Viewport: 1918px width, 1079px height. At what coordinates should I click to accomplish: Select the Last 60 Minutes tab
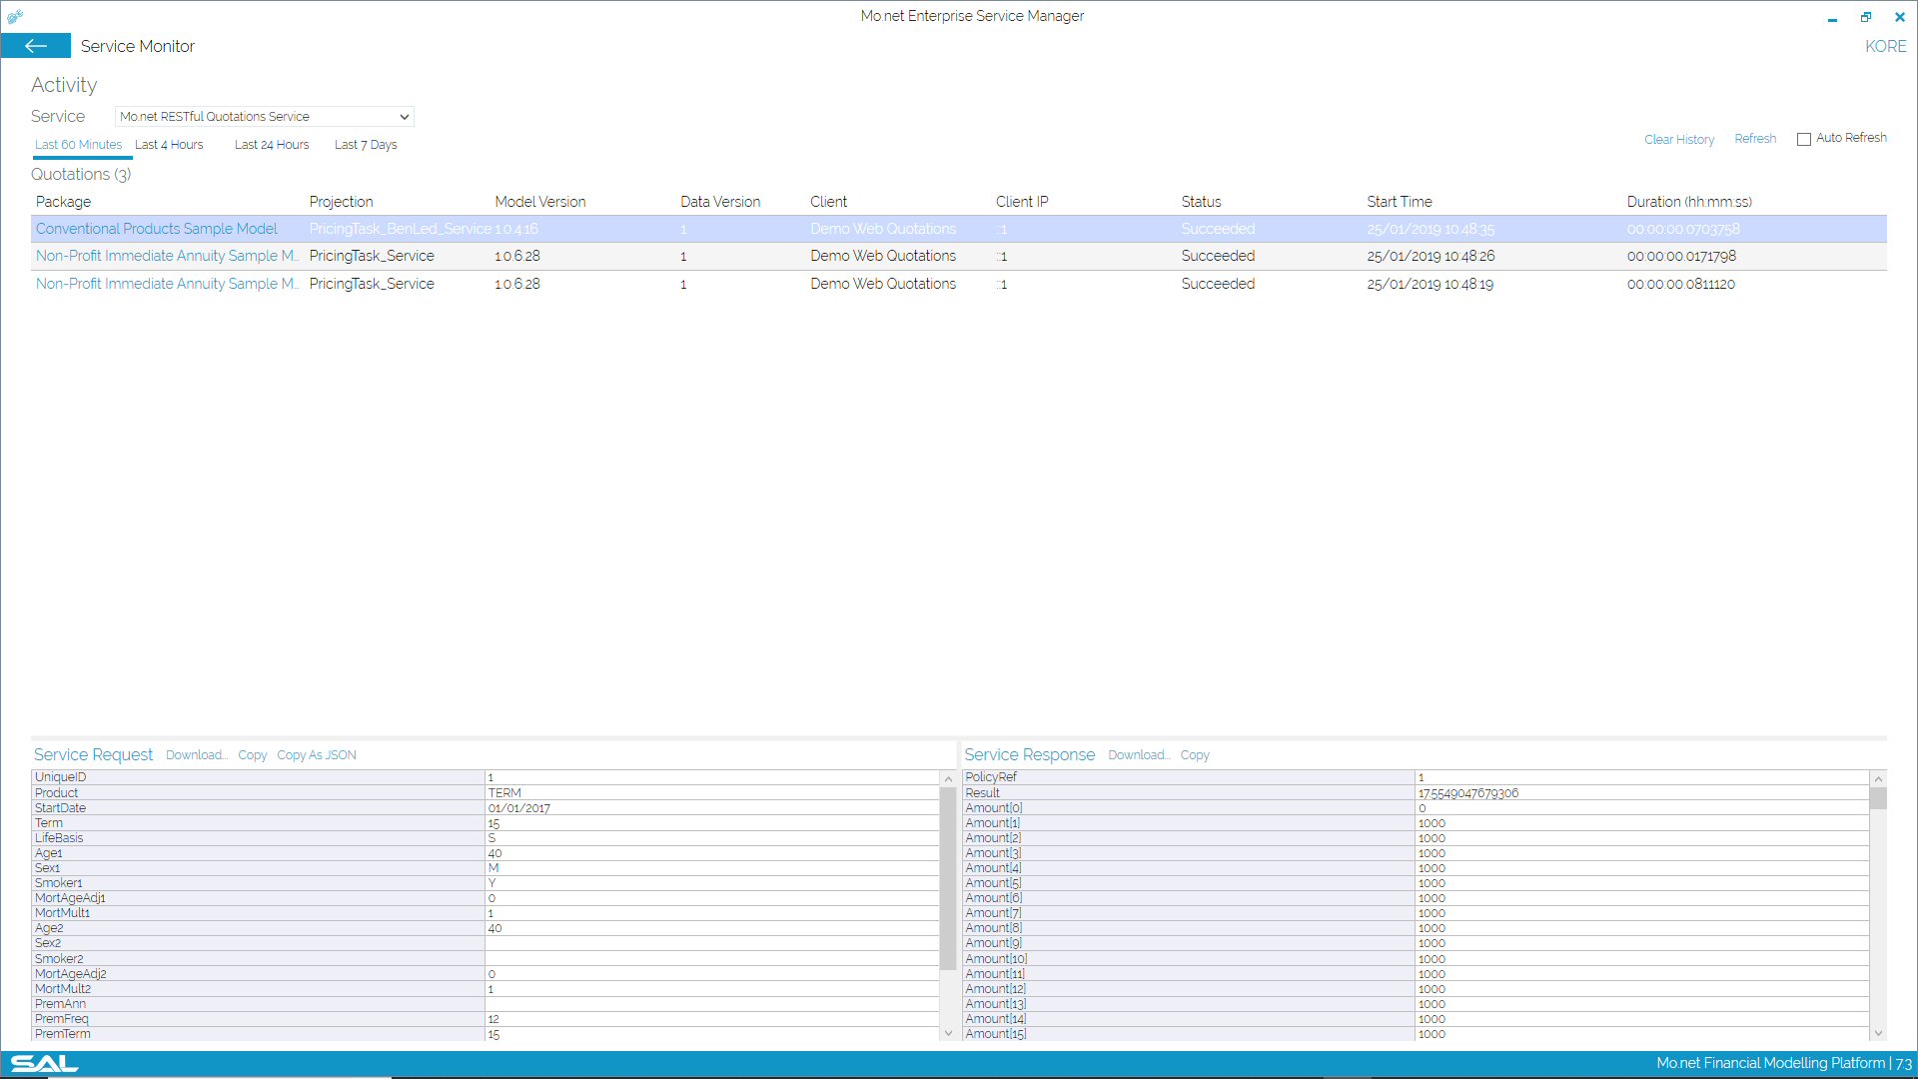coord(76,145)
